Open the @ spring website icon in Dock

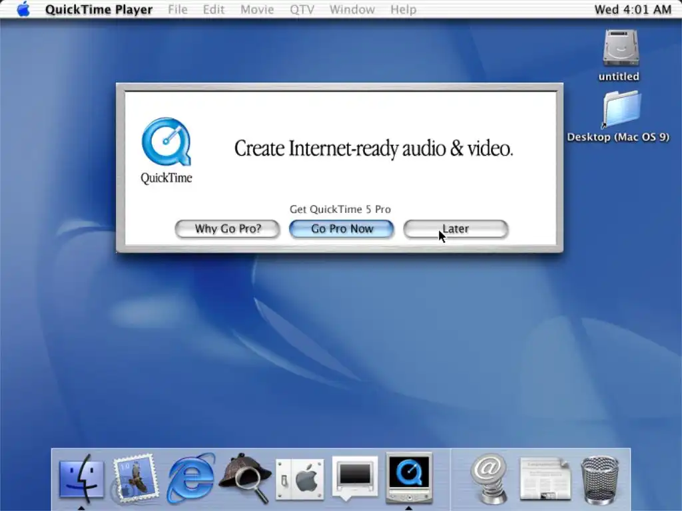pyautogui.click(x=490, y=479)
